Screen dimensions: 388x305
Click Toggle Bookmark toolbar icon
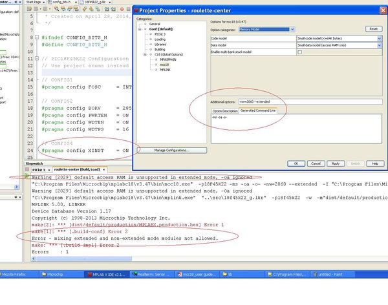tap(98, 9)
